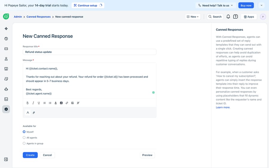The image size is (269, 168).
Task: Select the 'Myself' radio option
Action: pos(24,132)
